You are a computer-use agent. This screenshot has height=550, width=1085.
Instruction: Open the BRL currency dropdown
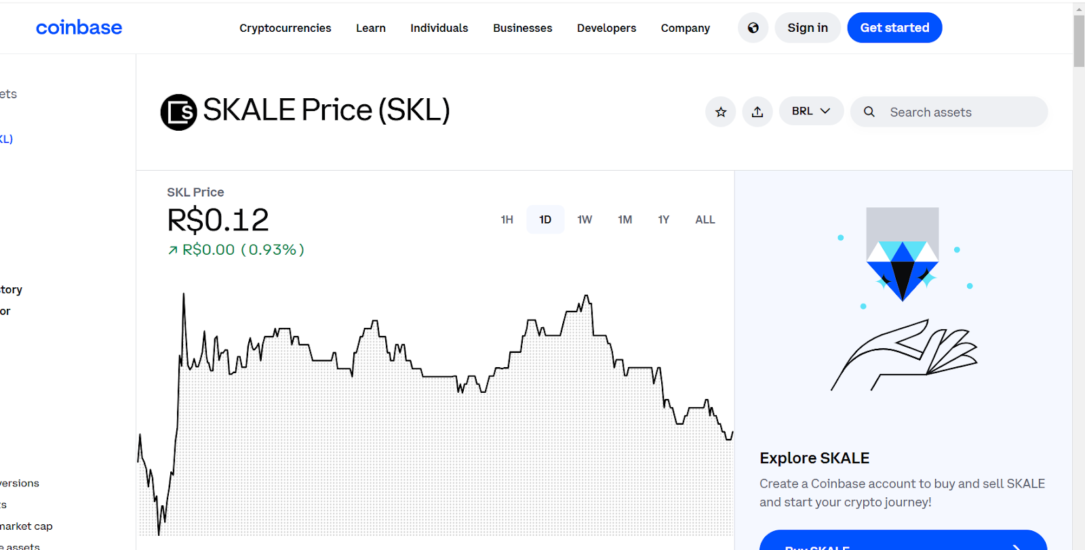click(x=810, y=111)
